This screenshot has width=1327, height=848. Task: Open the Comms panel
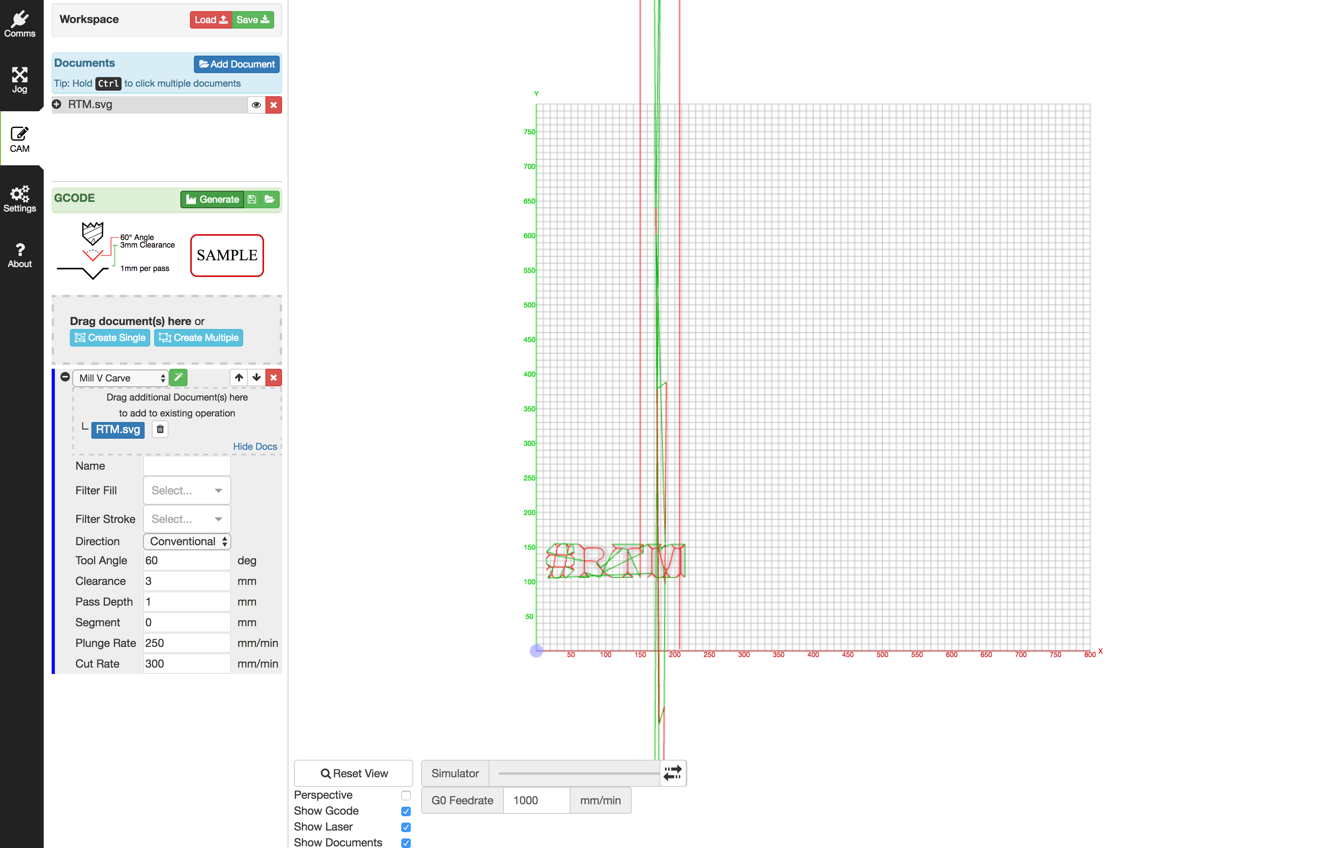tap(20, 24)
